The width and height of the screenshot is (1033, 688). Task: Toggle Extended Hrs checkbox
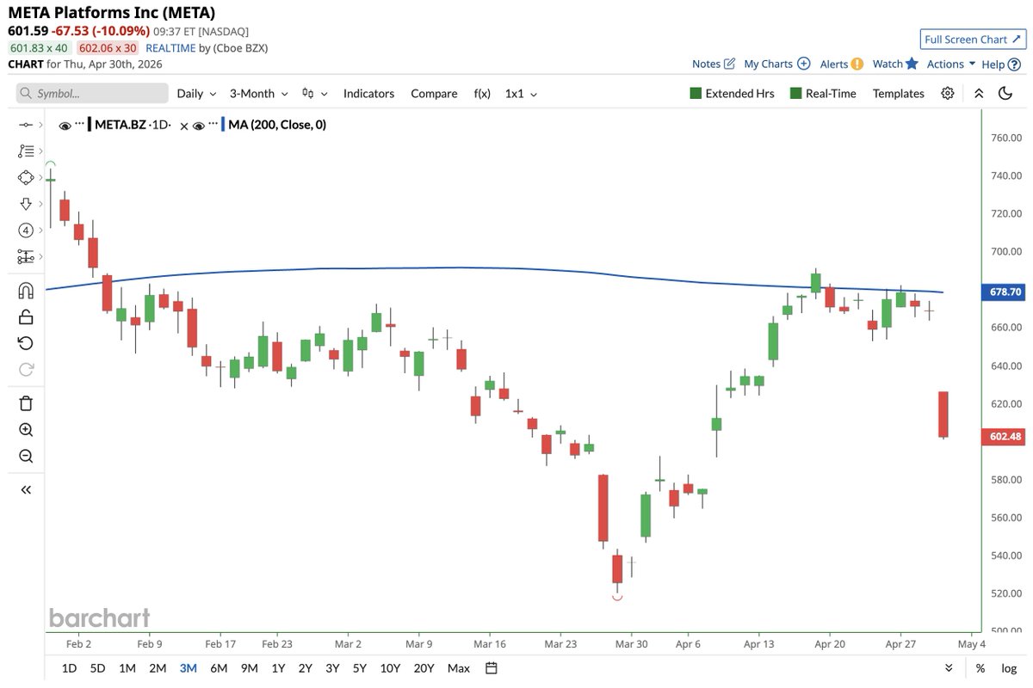point(732,94)
